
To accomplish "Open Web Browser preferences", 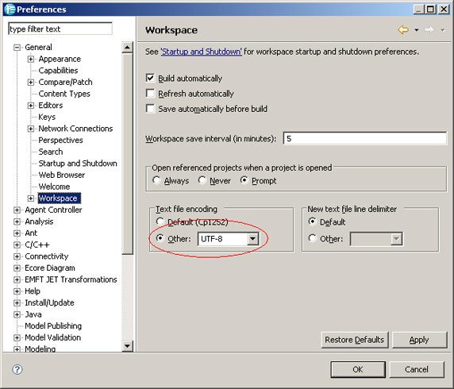I will 62,175.
